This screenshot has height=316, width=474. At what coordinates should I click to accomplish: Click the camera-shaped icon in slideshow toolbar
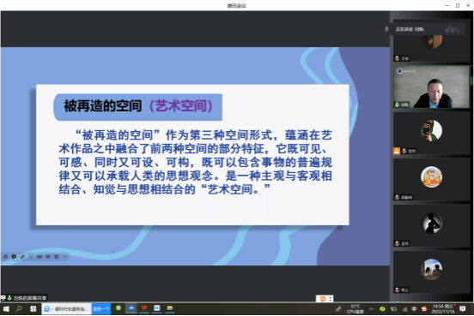pos(39,257)
